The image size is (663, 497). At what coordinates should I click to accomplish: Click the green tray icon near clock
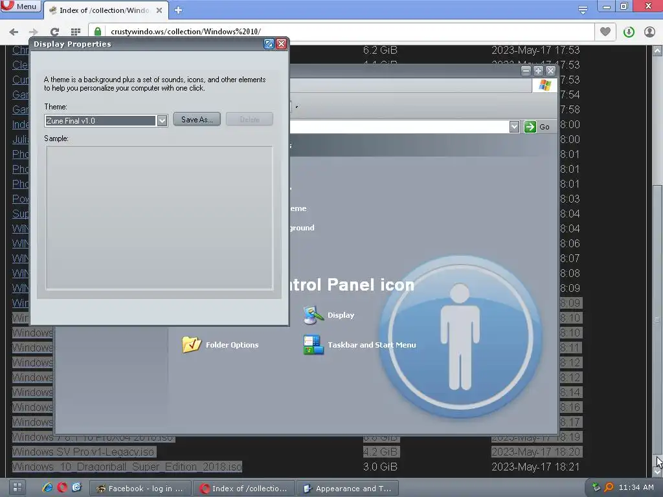click(x=596, y=487)
